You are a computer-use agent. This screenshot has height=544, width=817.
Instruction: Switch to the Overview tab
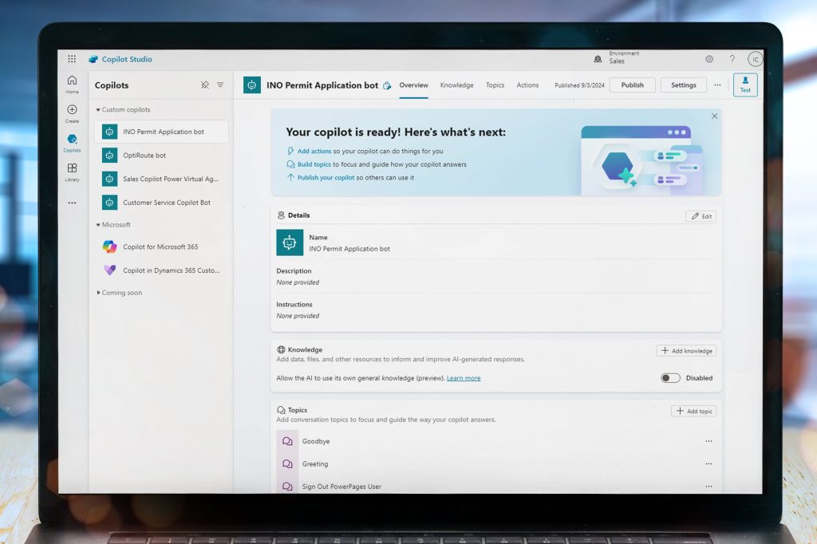[x=414, y=85]
